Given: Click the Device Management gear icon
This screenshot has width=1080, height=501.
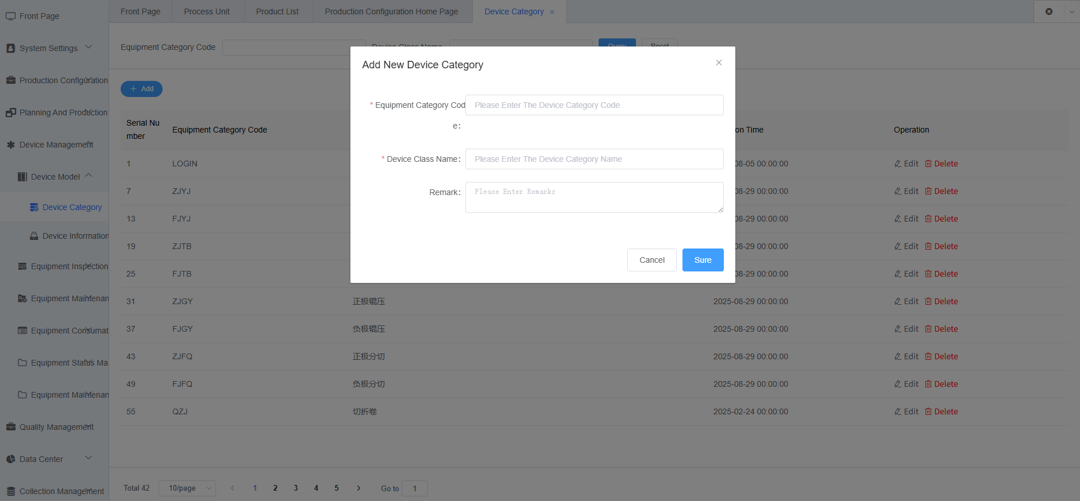Looking at the screenshot, I should click(x=10, y=145).
